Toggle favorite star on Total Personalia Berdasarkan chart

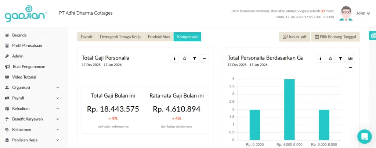[x=330, y=58]
